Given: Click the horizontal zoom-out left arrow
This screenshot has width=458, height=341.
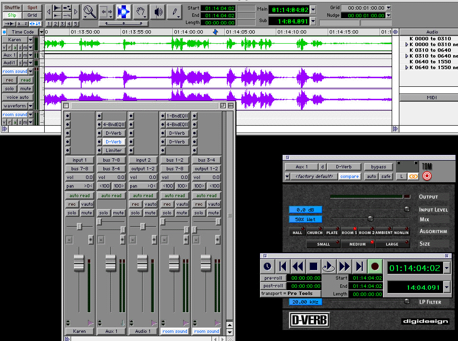Looking at the screenshot, I should [x=49, y=12].
